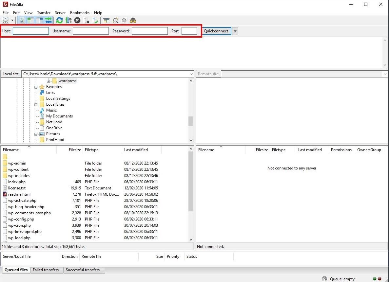Cancel the current operation
389x282 pixels.
pos(77,20)
